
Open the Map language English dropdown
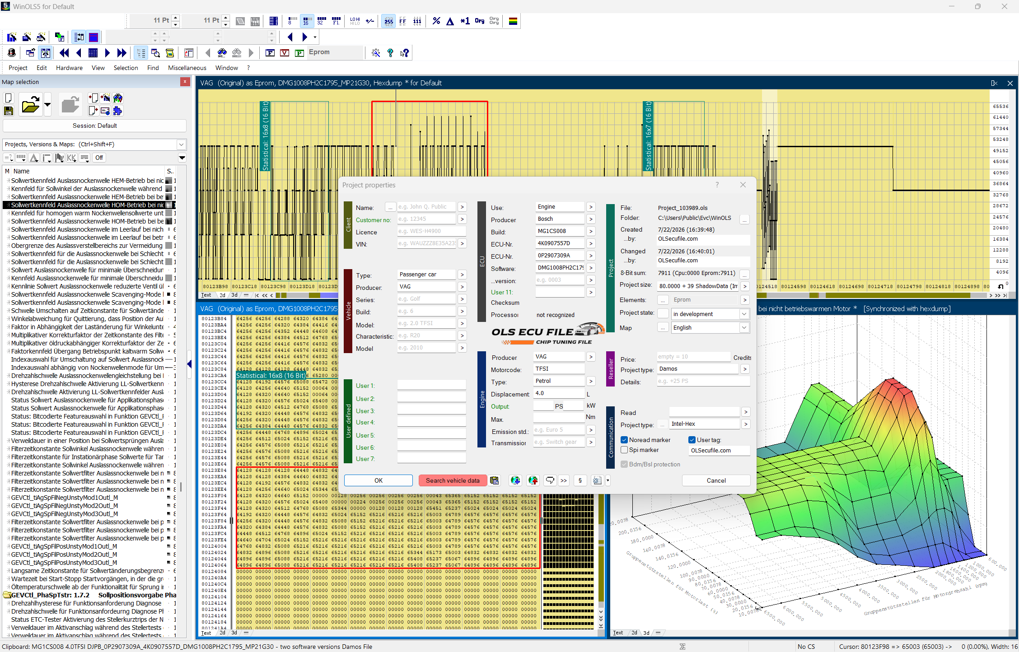(x=744, y=327)
